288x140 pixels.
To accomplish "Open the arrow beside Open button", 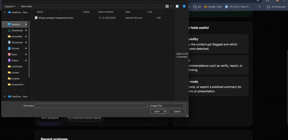I will point(165,111).
